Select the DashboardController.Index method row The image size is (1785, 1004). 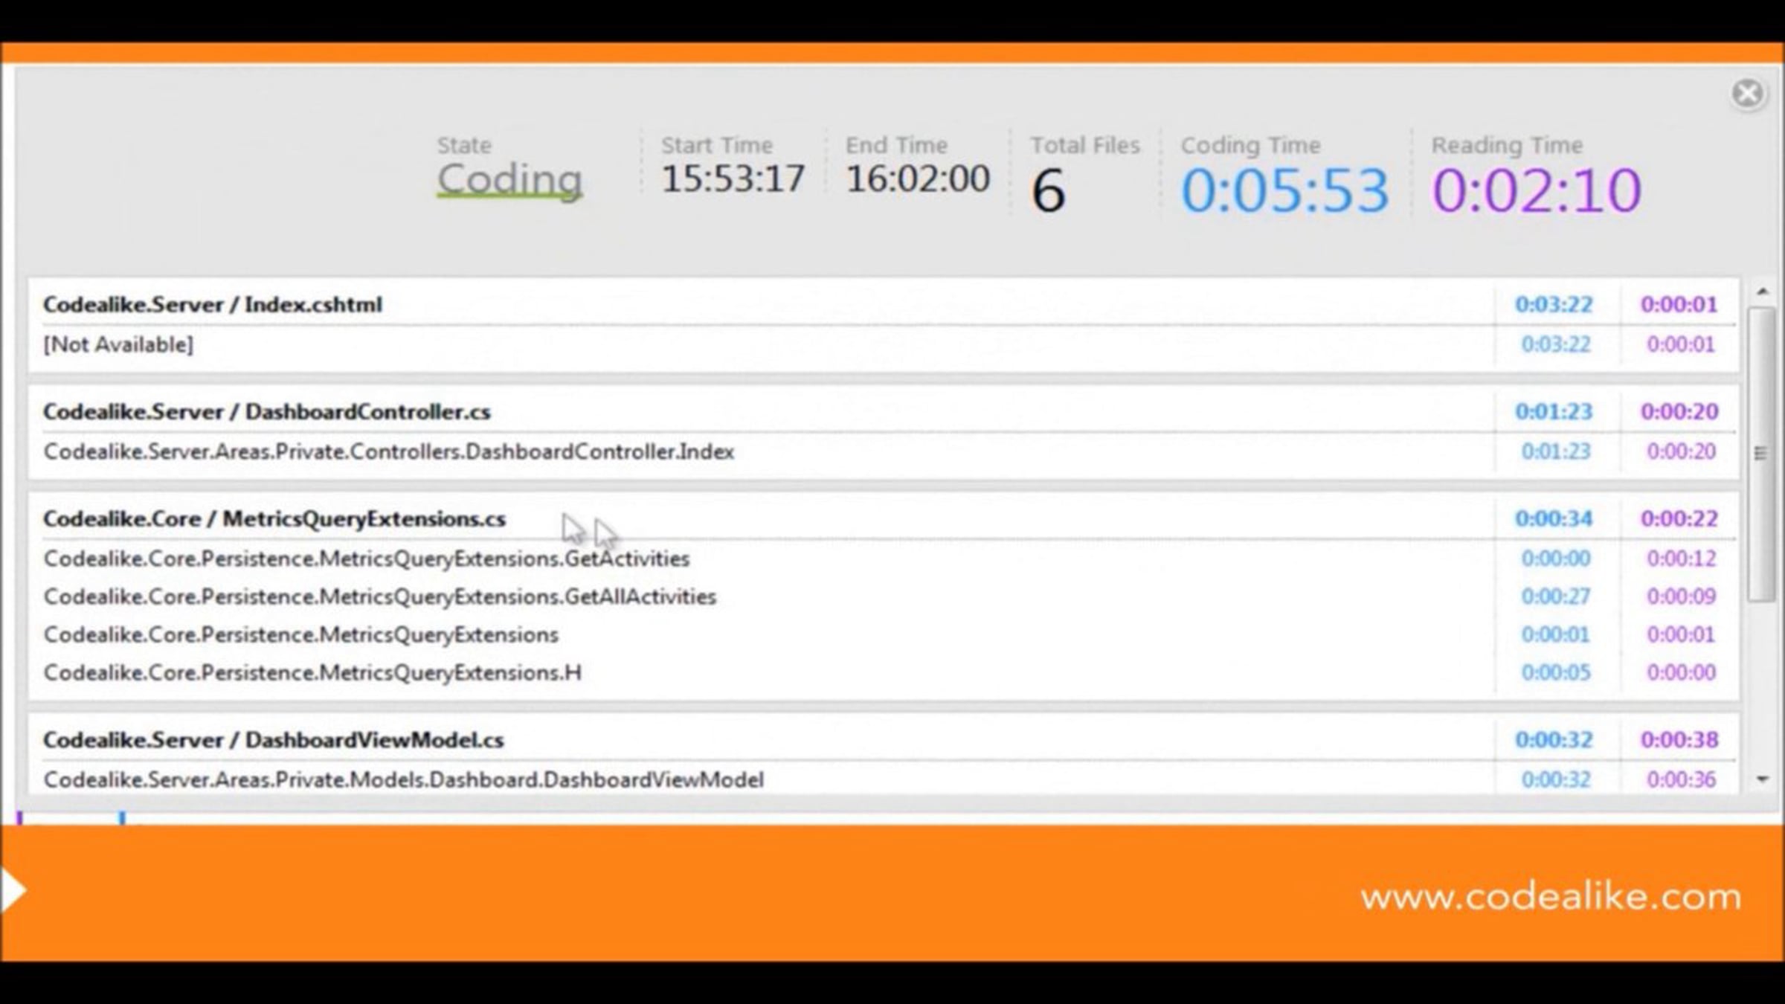[x=389, y=452]
